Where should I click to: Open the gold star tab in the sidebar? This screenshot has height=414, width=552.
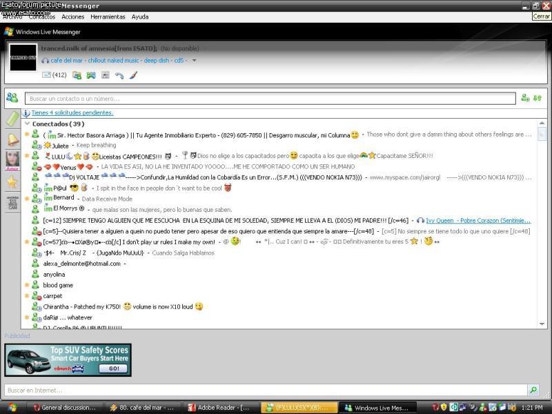[12, 181]
